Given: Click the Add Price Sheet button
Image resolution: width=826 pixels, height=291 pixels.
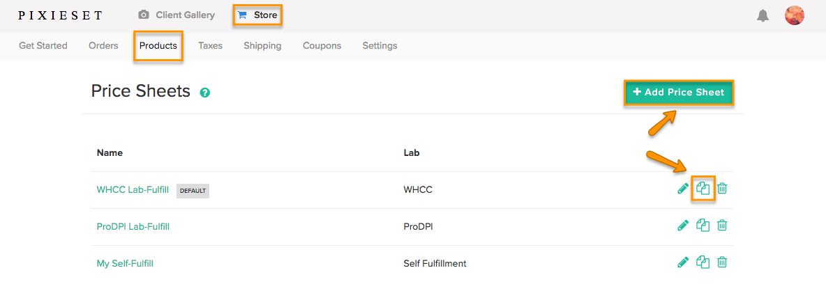Looking at the screenshot, I should tap(679, 93).
